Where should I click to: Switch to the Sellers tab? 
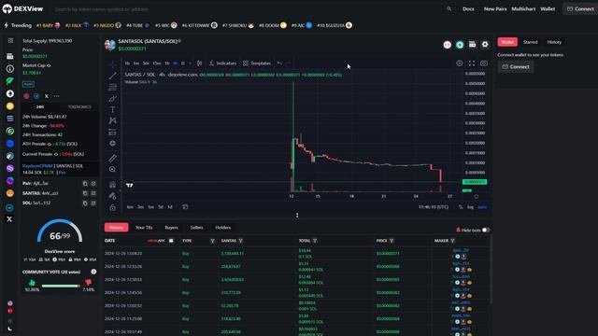pyautogui.click(x=197, y=228)
